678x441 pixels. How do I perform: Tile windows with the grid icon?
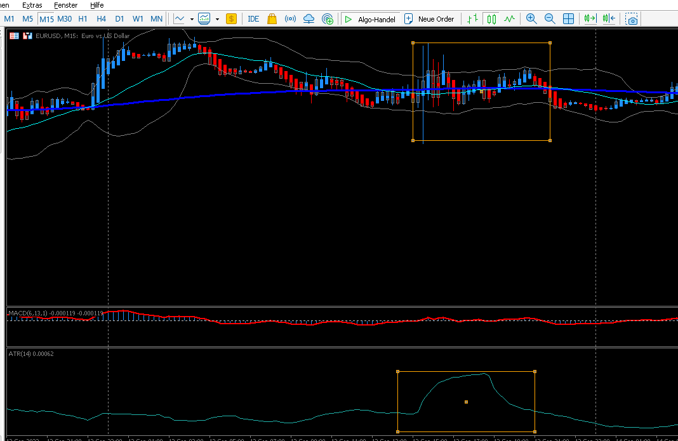(569, 19)
